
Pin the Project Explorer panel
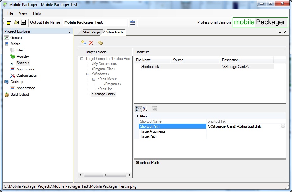coord(69,31)
